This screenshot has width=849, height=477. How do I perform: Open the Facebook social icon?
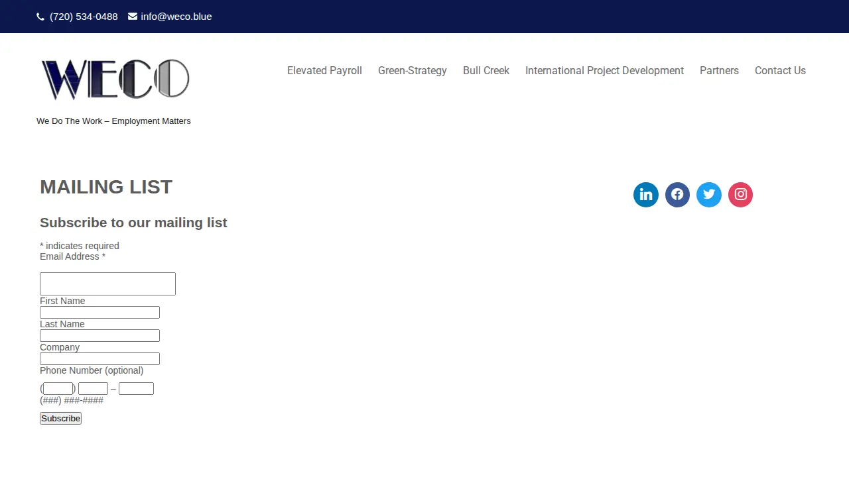677,195
